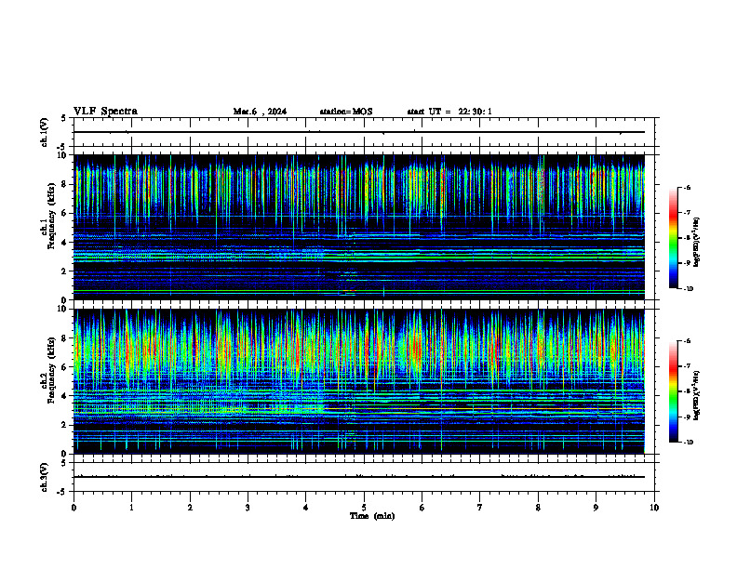Click the ch.1 frequency axis '2' tick label
Image resolution: width=737 pixels, height=569 pixels.
pos(65,271)
